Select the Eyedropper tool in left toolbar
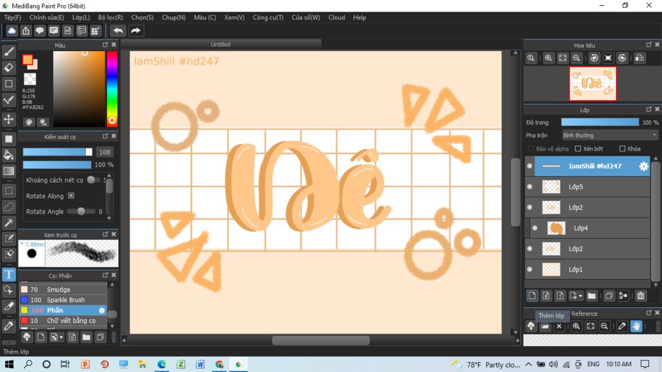This screenshot has height=372, width=662. pos(8,325)
